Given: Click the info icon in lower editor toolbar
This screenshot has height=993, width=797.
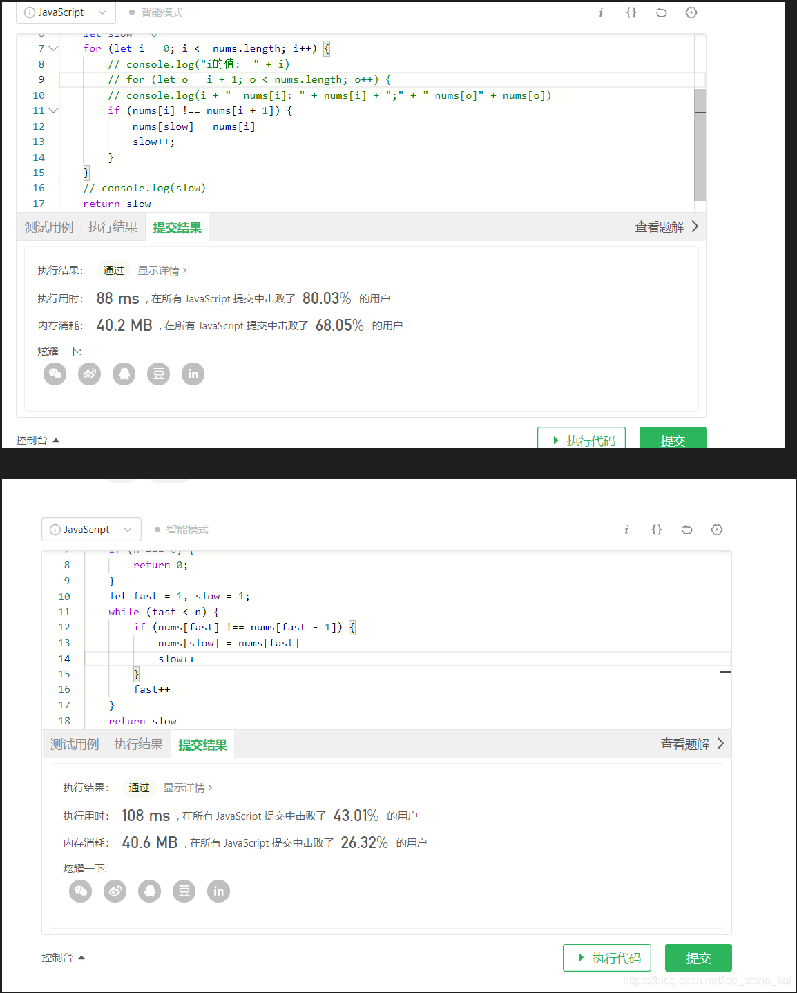Looking at the screenshot, I should pyautogui.click(x=626, y=530).
